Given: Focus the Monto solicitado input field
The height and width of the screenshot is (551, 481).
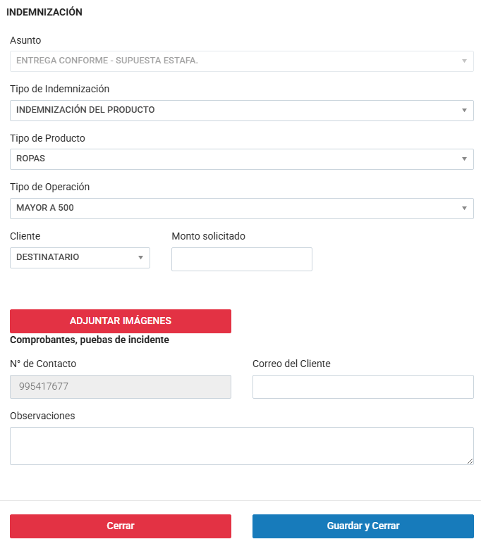Looking at the screenshot, I should (241, 259).
